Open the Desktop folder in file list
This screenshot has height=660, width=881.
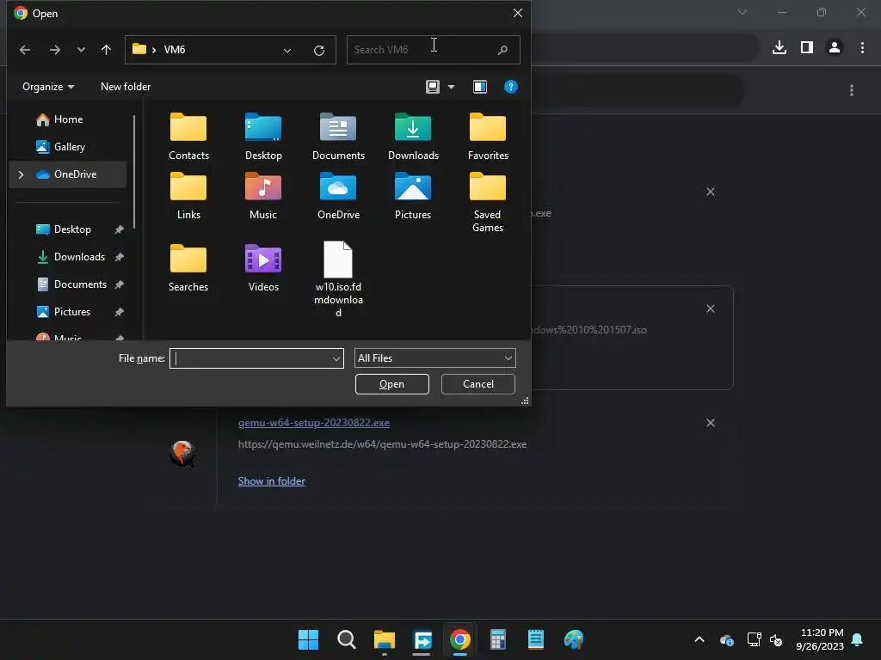tap(263, 137)
